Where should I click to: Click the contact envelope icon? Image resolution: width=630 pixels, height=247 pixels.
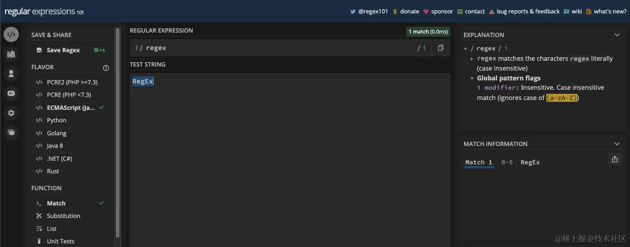click(460, 12)
